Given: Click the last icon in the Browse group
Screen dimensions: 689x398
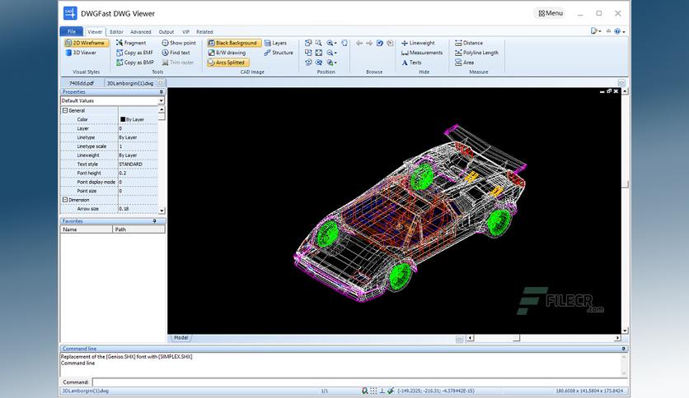Looking at the screenshot, I should (x=390, y=43).
